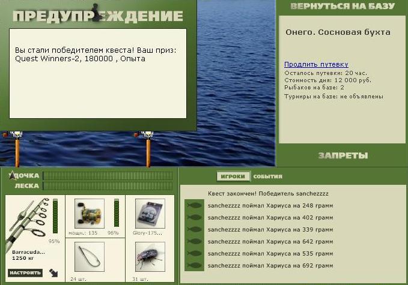Viewport: 408px width, 285px height.
Task: Click 'sanchezzzz поймал Хариуса на 692 грамм'
Action: point(270,265)
